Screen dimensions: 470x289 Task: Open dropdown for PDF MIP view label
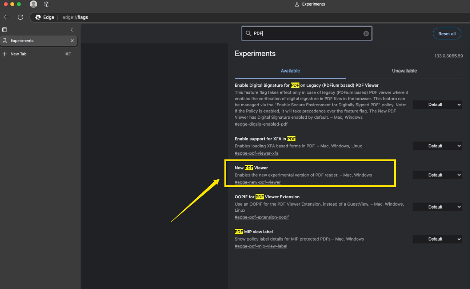[437, 239]
